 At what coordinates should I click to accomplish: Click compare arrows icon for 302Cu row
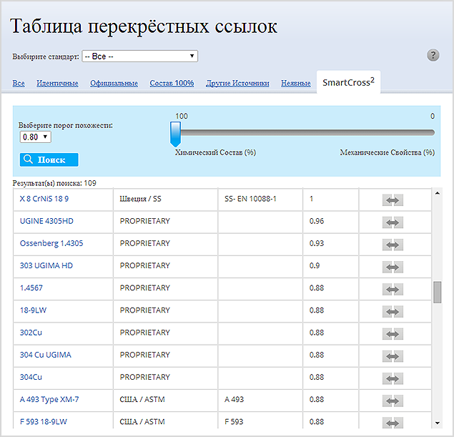(x=393, y=334)
